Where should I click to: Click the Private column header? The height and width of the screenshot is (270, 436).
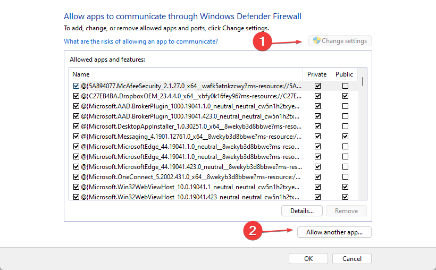(x=317, y=74)
